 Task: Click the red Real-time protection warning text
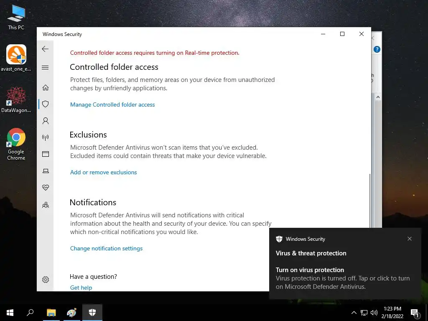tap(155, 53)
